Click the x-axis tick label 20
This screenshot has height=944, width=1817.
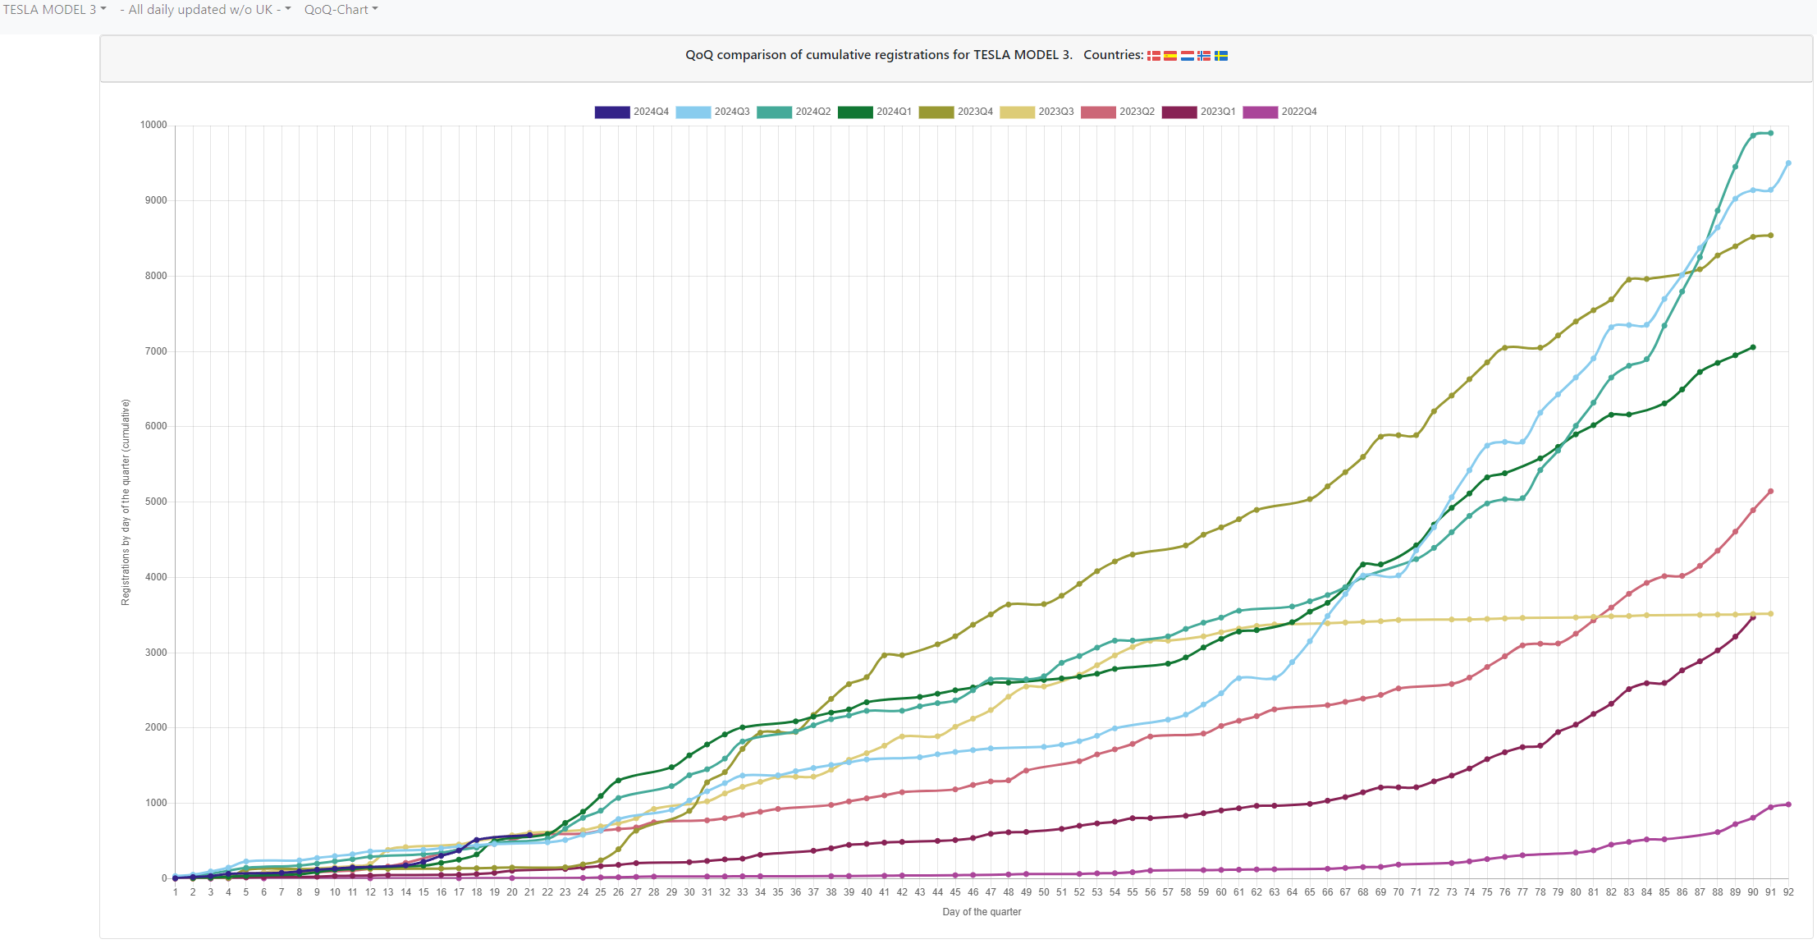(x=512, y=892)
